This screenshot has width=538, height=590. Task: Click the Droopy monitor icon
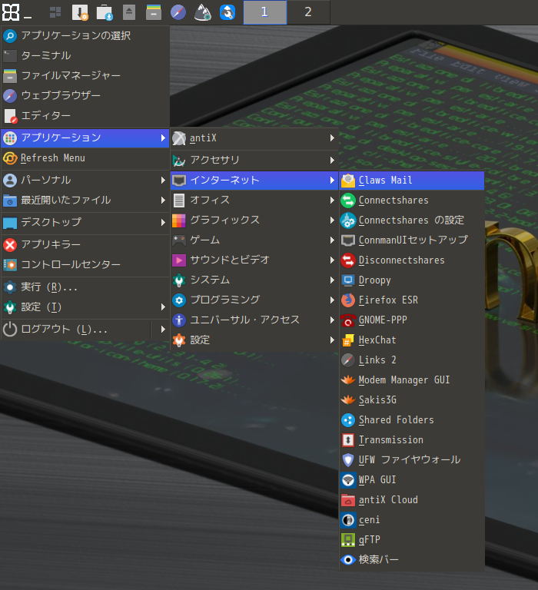(x=348, y=280)
